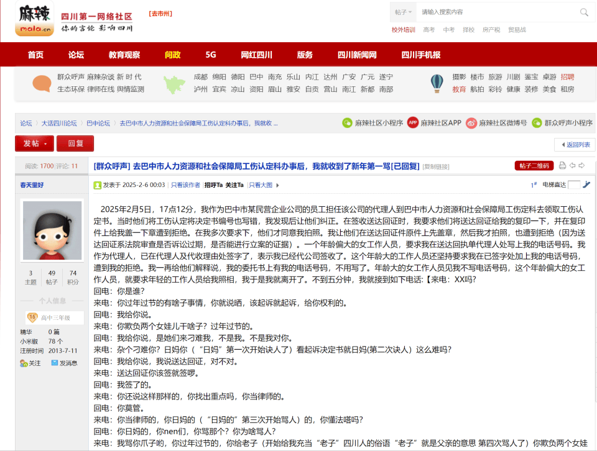Click the jump arrow beside 电梯直达

pyautogui.click(x=586, y=184)
